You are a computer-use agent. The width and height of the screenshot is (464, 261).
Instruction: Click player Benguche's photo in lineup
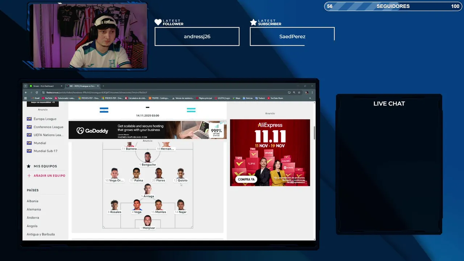148,157
